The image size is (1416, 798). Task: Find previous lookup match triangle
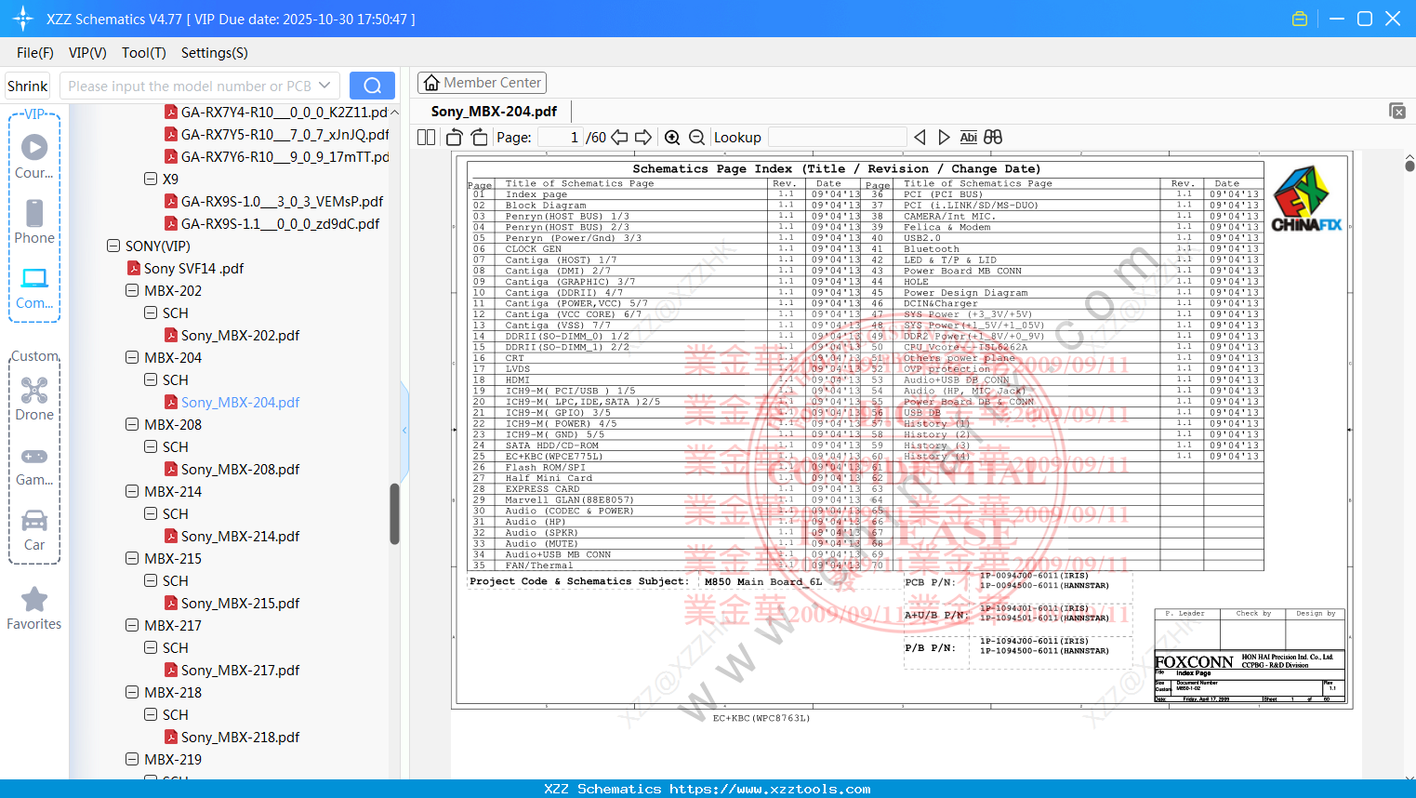920,138
